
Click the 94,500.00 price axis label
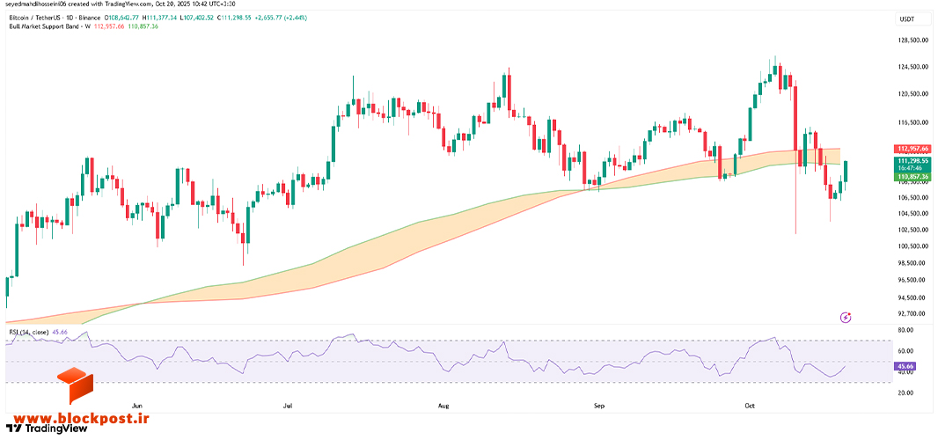pyautogui.click(x=911, y=297)
